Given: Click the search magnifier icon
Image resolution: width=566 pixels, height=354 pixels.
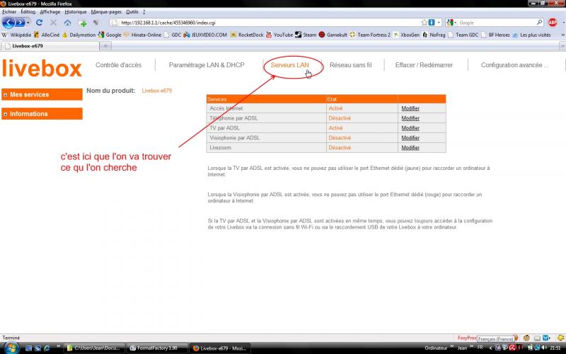Looking at the screenshot, I should pos(539,23).
